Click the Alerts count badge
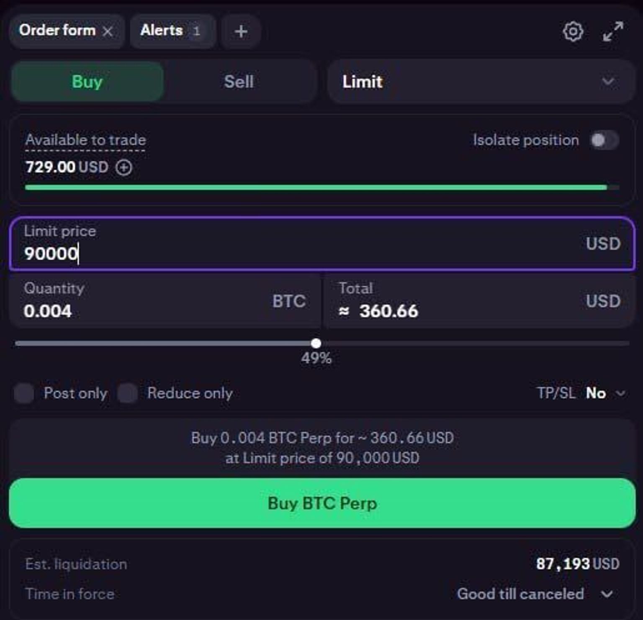This screenshot has height=620, width=643. click(196, 31)
